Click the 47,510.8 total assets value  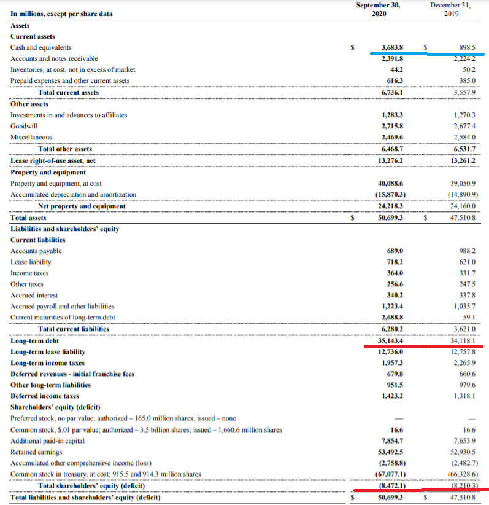[x=463, y=217]
